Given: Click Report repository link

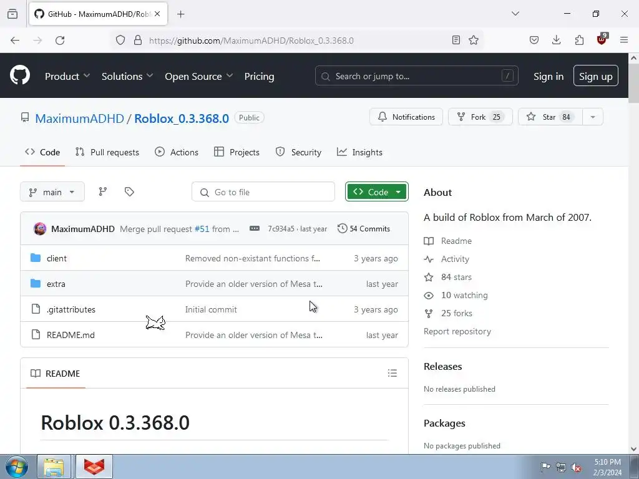Looking at the screenshot, I should coord(457,332).
